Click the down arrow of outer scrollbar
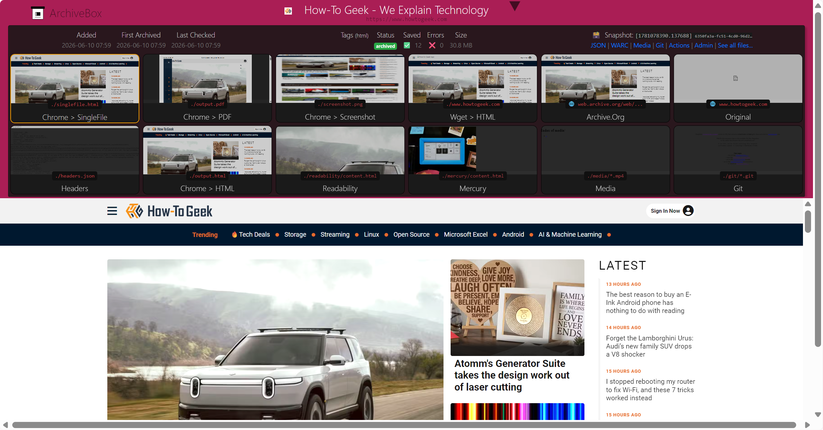823x430 pixels. pos(818,414)
